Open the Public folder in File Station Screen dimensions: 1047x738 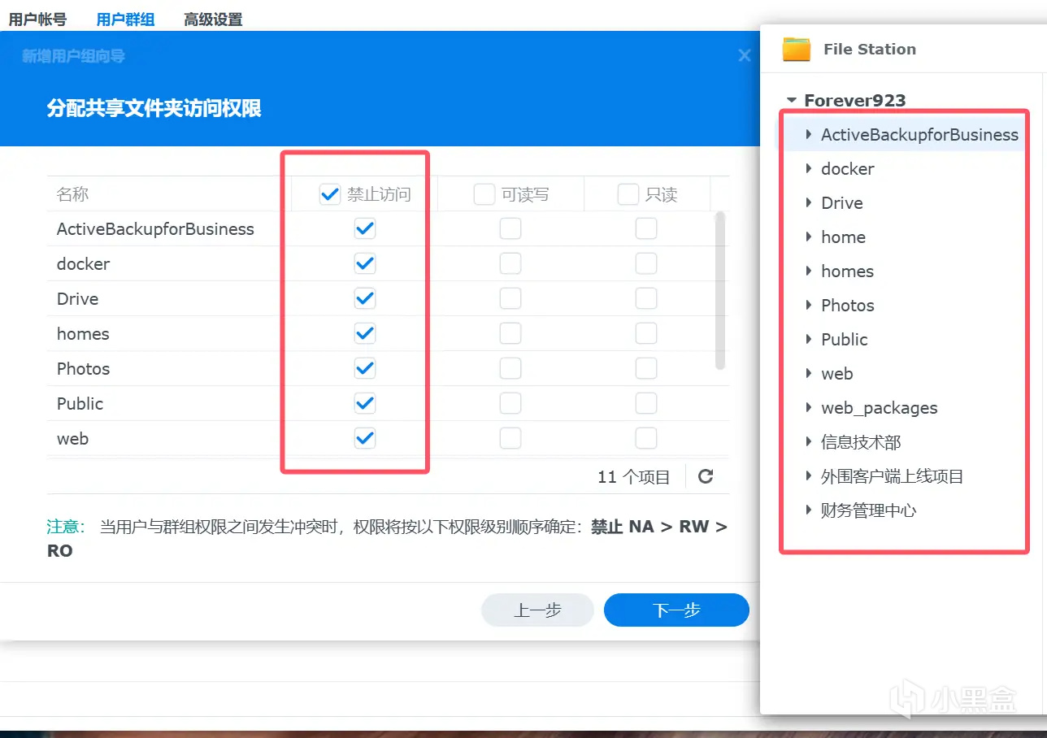845,340
